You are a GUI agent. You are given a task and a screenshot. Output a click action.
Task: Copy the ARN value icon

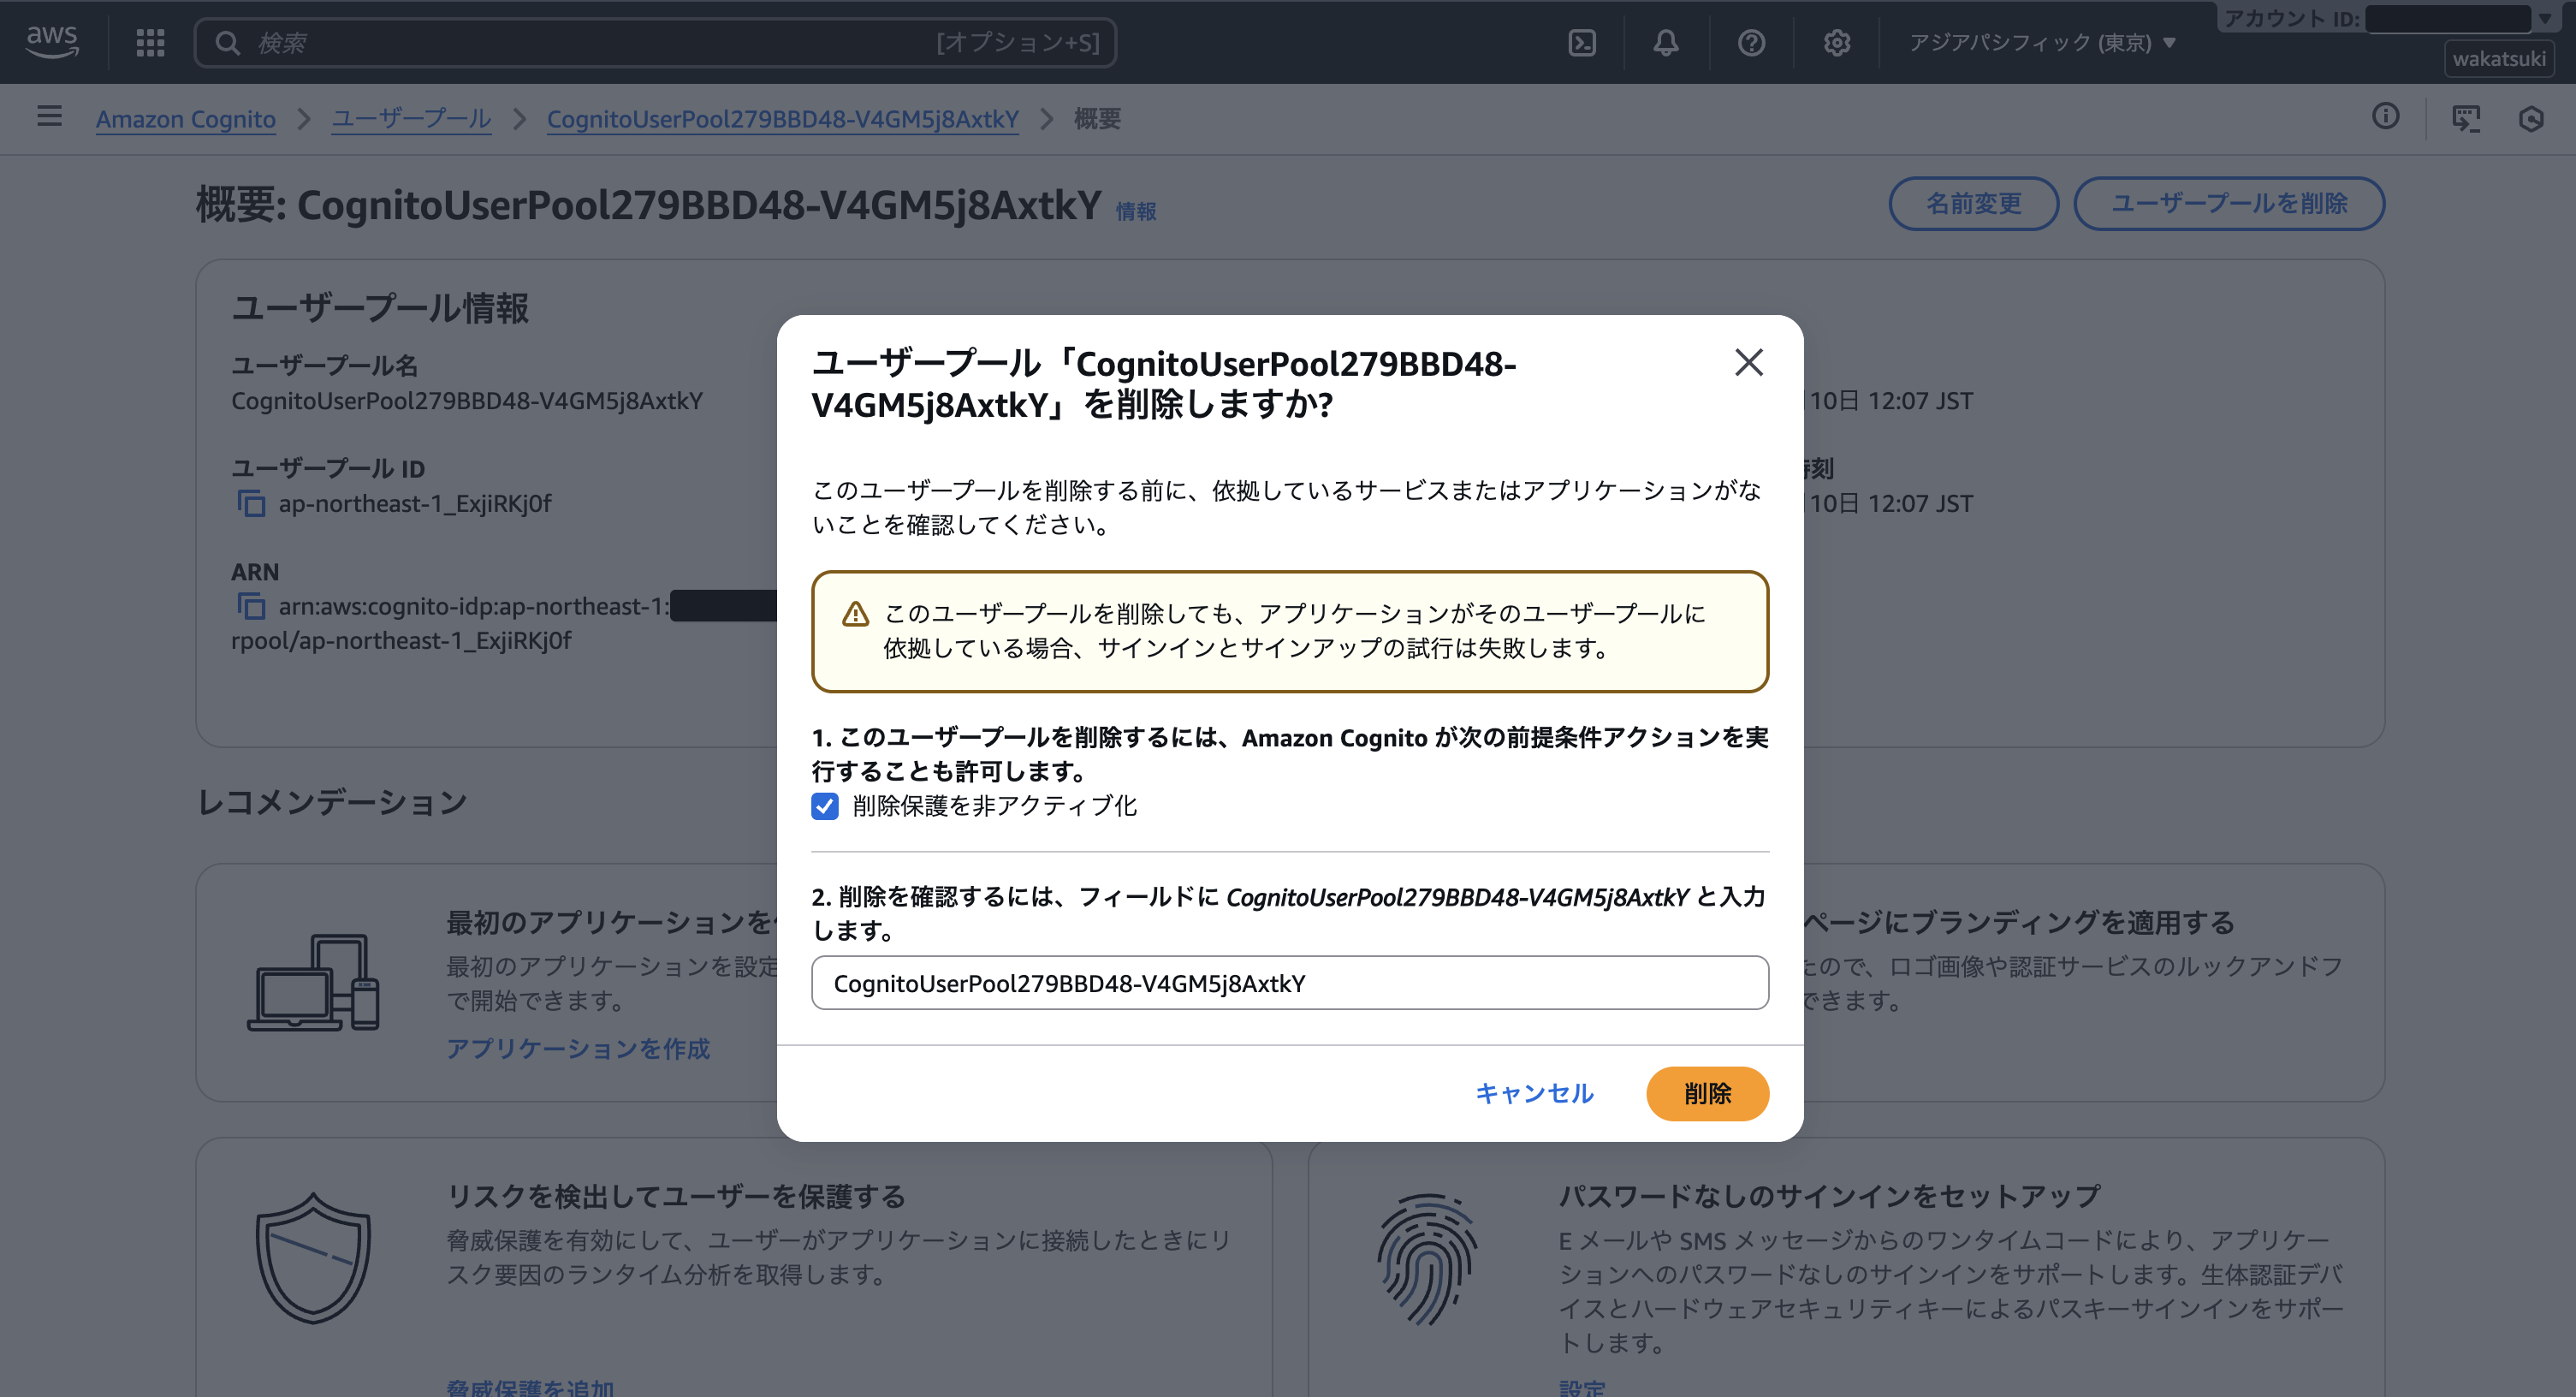tap(251, 606)
